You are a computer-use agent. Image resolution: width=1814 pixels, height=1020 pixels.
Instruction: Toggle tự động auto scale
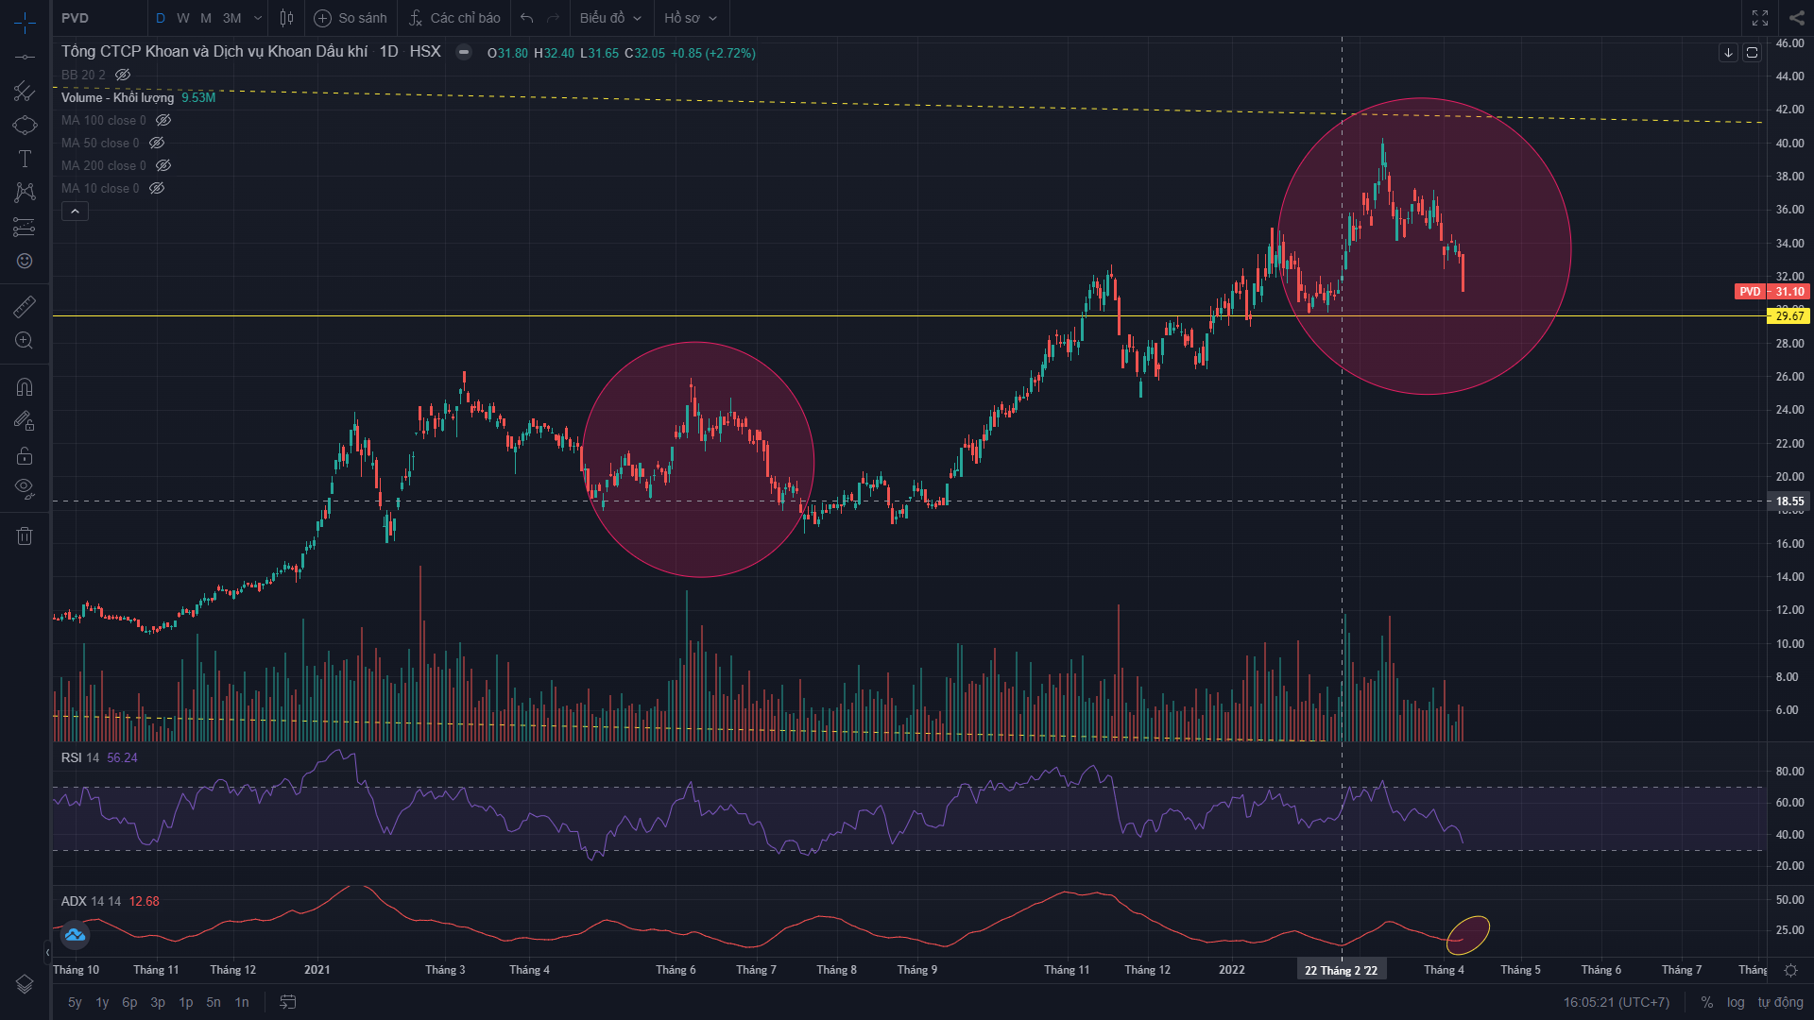(1780, 1002)
